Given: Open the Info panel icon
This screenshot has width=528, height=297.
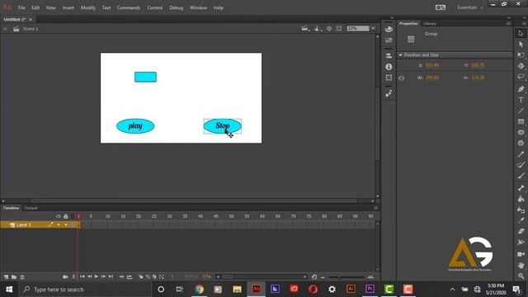Looking at the screenshot, I should click(x=389, y=67).
